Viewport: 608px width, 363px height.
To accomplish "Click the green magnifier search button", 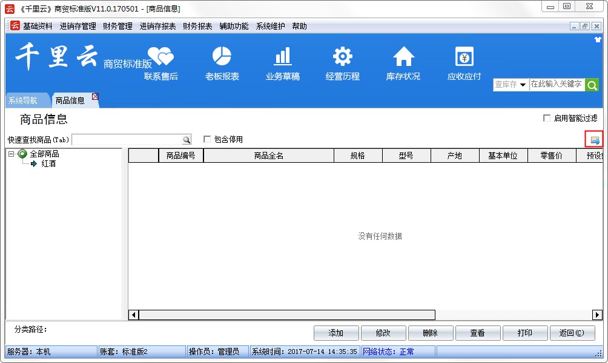I will 592,85.
